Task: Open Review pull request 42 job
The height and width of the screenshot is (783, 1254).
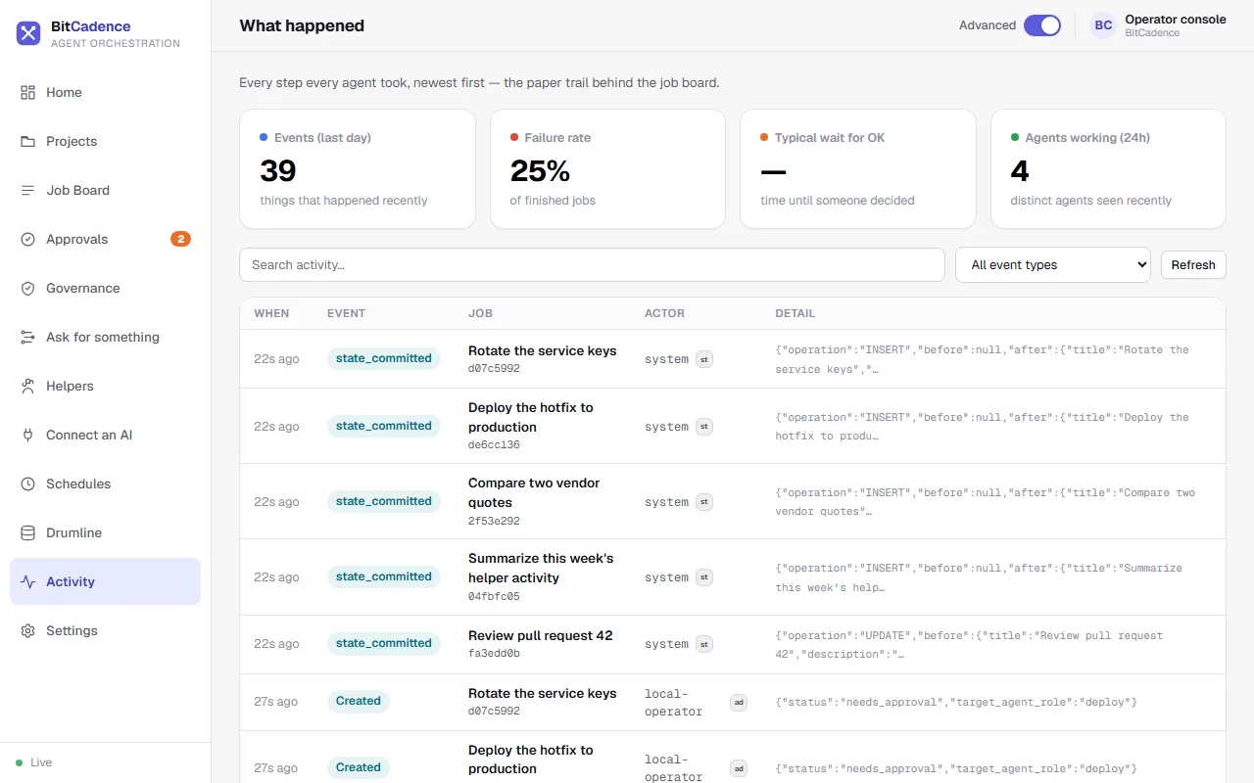Action: pyautogui.click(x=541, y=635)
